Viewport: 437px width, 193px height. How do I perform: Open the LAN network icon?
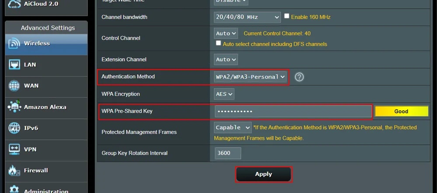pos(14,64)
